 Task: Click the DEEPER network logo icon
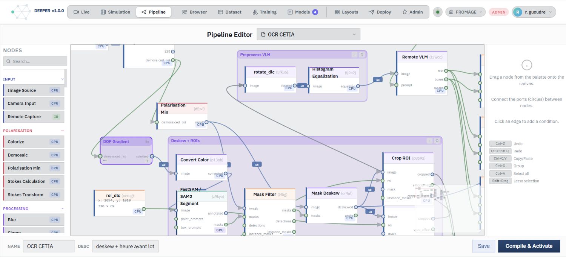click(21, 12)
